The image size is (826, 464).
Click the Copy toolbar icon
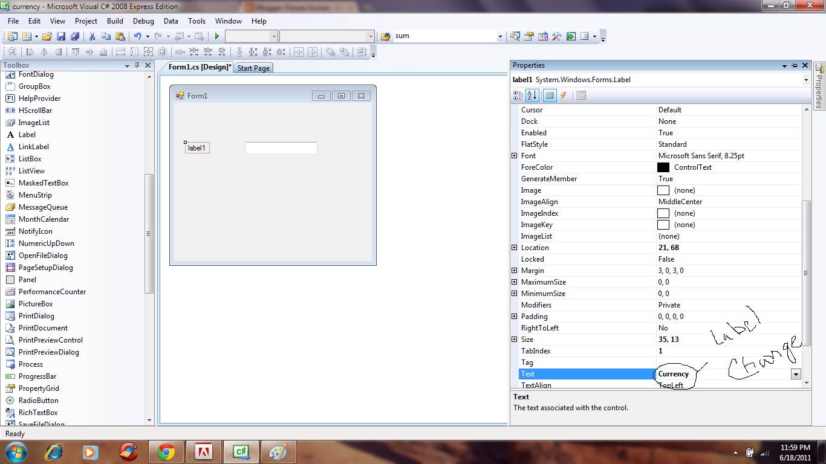pos(106,36)
